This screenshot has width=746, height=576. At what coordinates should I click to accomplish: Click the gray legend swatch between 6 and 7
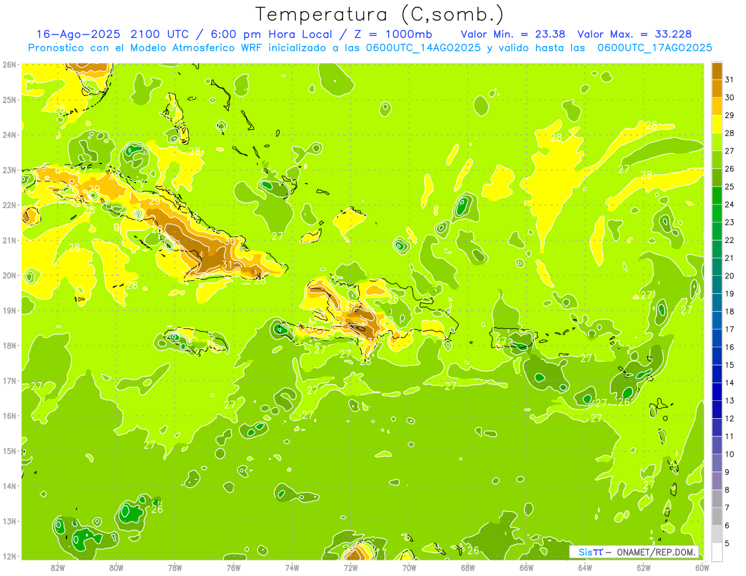pyautogui.click(x=717, y=516)
